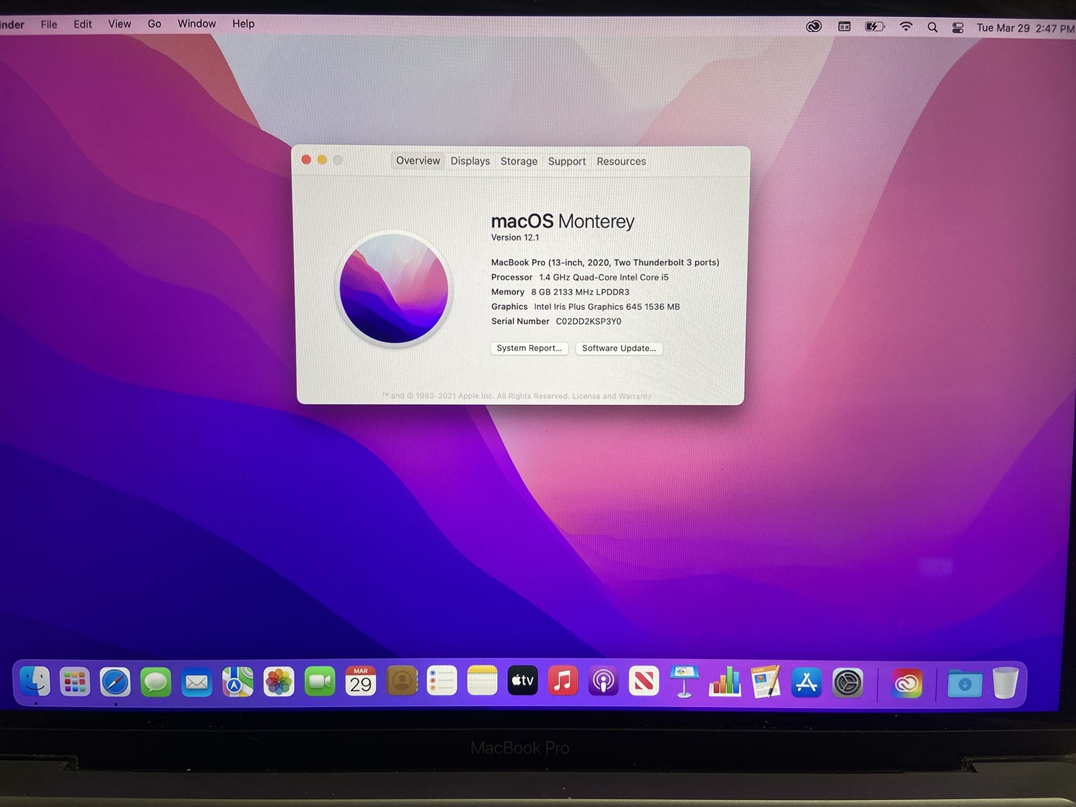Minimize the About This Mac window
The width and height of the screenshot is (1076, 807).
[322, 160]
